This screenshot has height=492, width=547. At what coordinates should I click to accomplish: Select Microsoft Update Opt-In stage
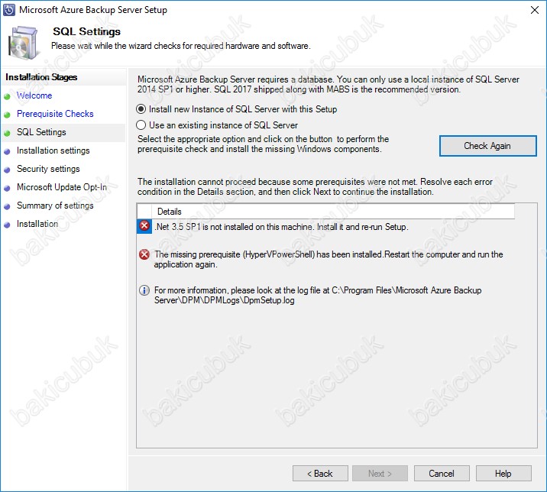62,187
